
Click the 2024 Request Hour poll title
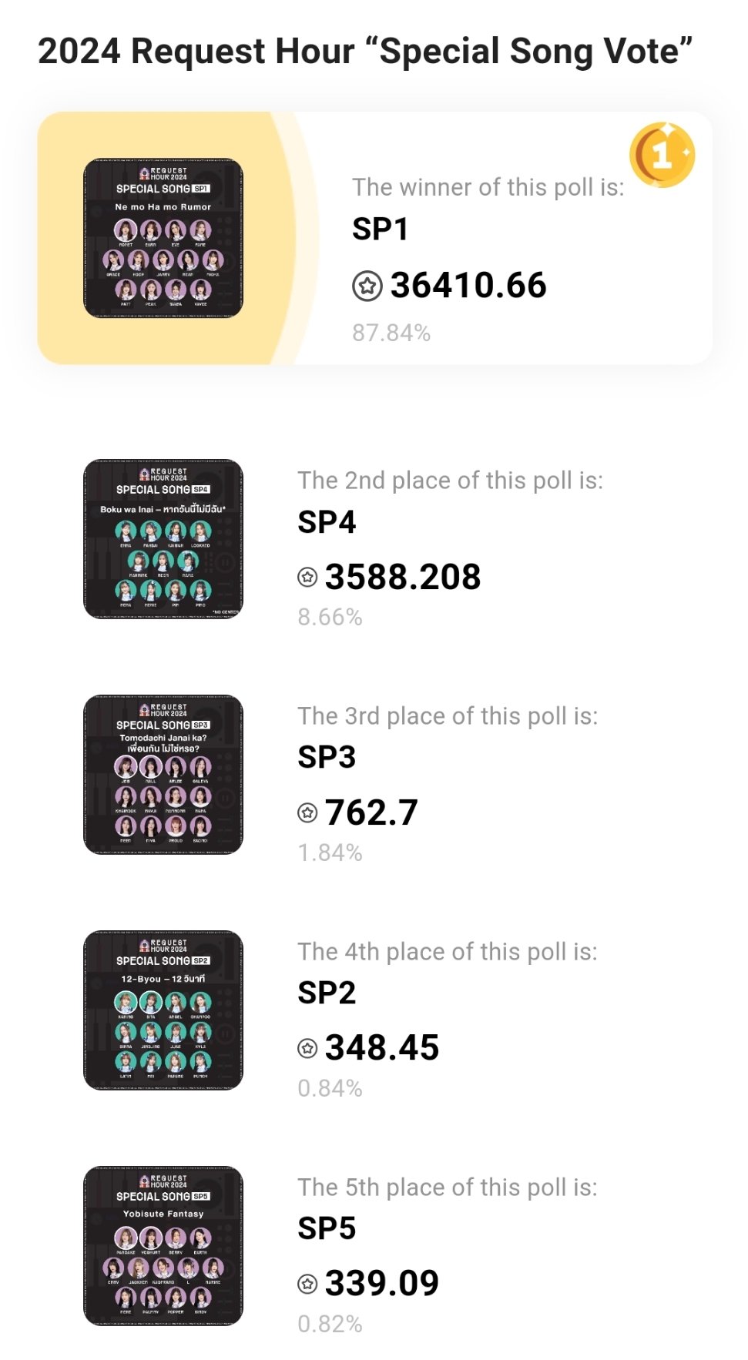tap(365, 52)
